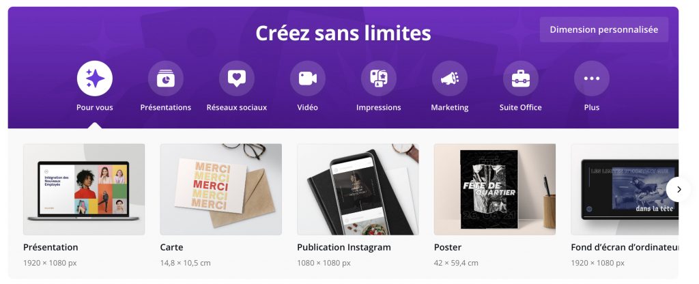The image size is (699, 284).
Task: Choose the Vidéo camera icon
Action: click(x=308, y=79)
